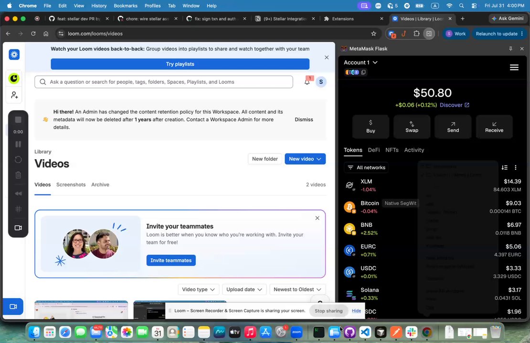Viewport: 530px width, 343px height.
Task: Copy address icon under Account 1
Action: pyautogui.click(x=363, y=72)
